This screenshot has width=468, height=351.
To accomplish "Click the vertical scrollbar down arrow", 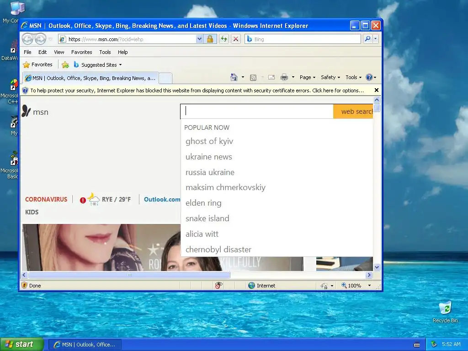I will pyautogui.click(x=377, y=267).
